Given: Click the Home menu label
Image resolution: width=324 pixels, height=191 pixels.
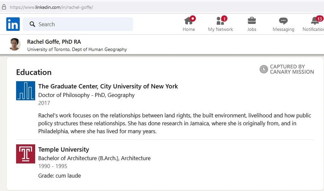Looking at the screenshot, I should pyautogui.click(x=189, y=29).
